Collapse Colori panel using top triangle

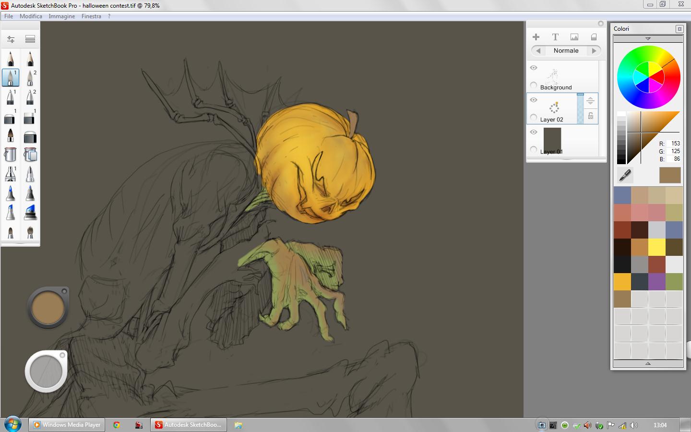pyautogui.click(x=648, y=38)
